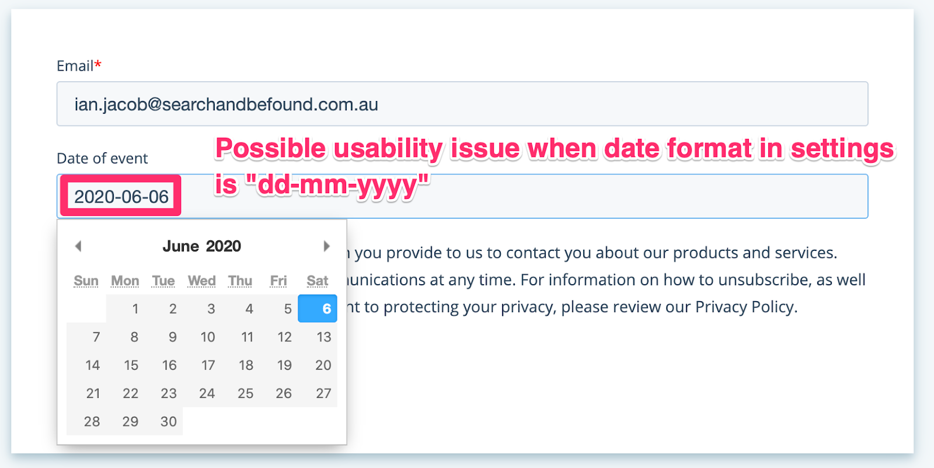Select June 24 in the datepicker
Viewport: 934px width, 468px height.
click(x=207, y=393)
